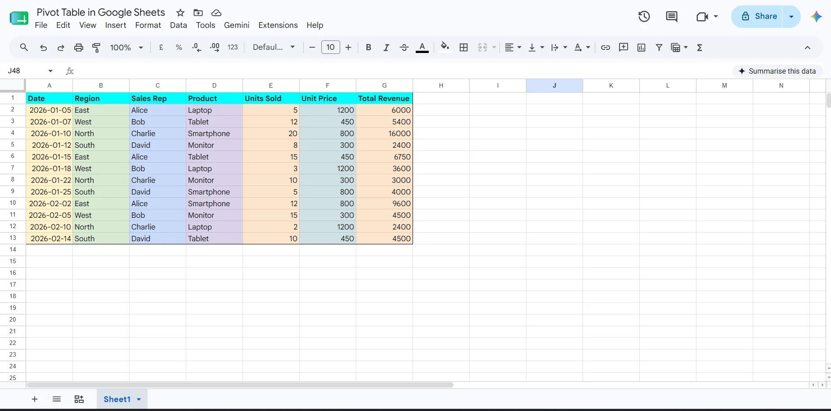View the cloud document status

click(x=216, y=13)
